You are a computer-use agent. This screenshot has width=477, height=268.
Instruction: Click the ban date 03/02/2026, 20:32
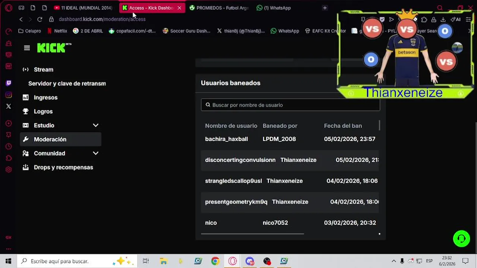[350, 223]
